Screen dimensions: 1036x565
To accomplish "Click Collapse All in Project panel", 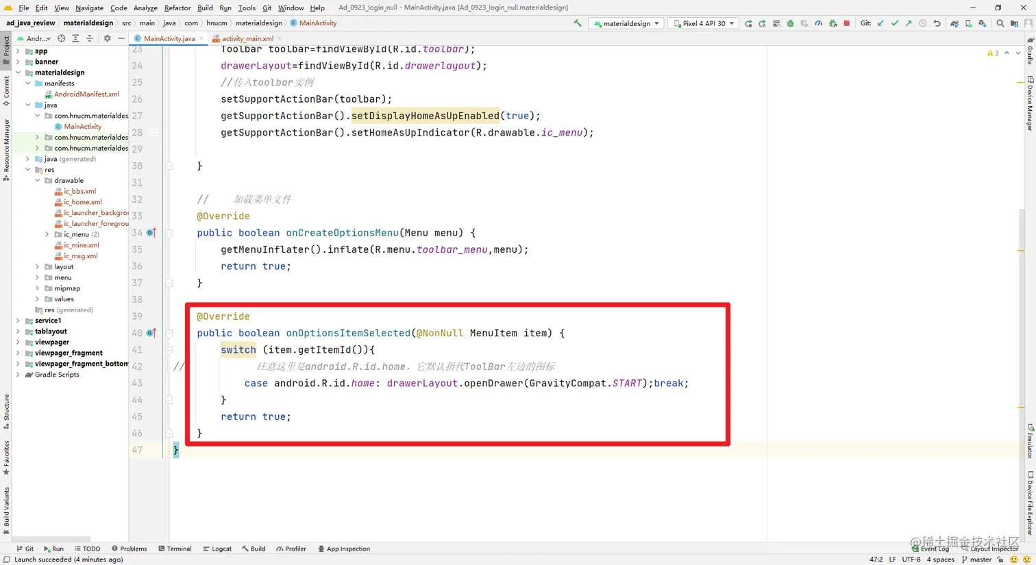I will [x=89, y=38].
